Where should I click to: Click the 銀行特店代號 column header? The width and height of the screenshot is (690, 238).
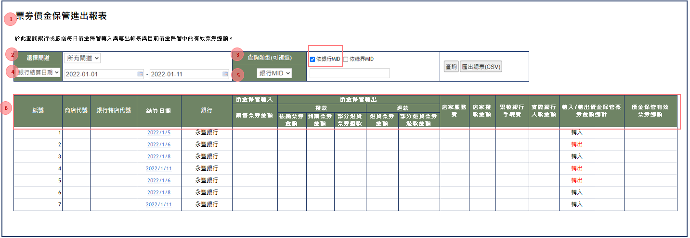[x=114, y=110]
